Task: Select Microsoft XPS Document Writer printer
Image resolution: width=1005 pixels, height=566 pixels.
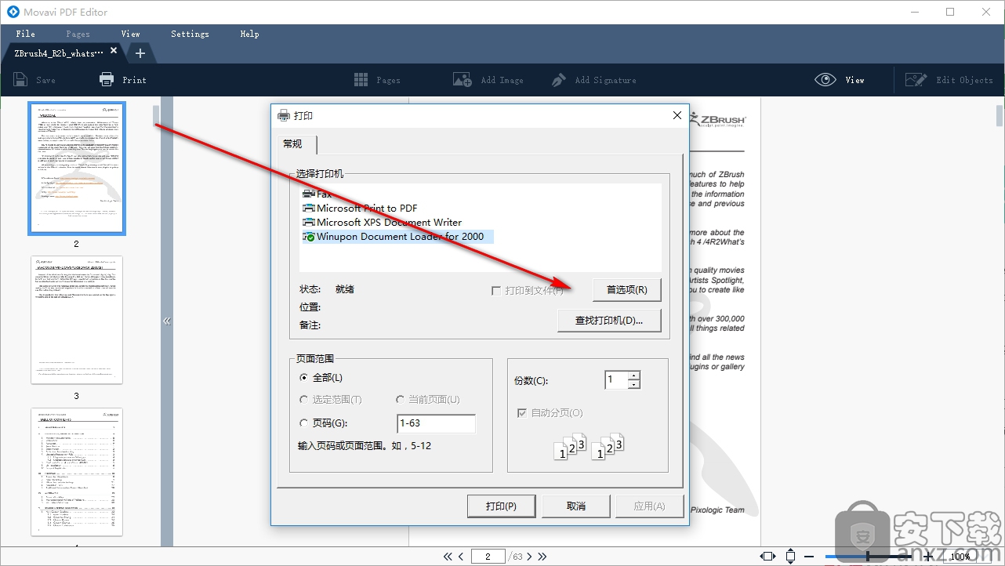Action: (x=382, y=223)
